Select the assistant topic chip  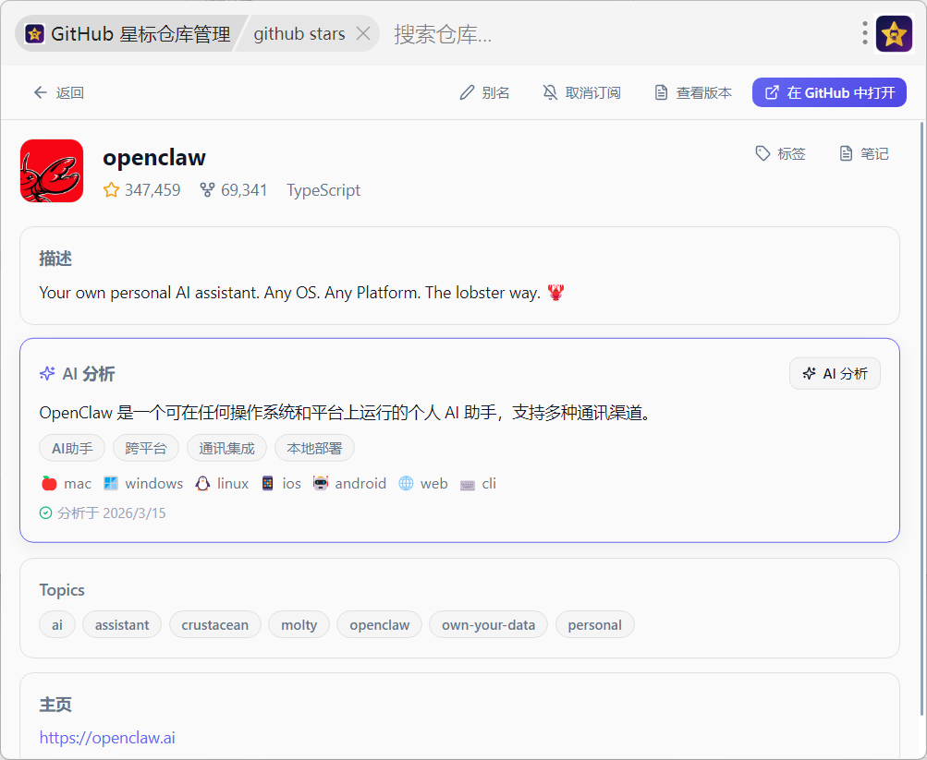point(122,624)
